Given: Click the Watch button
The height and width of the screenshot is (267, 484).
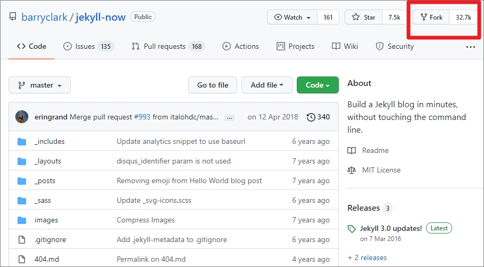Looking at the screenshot, I should tap(293, 17).
